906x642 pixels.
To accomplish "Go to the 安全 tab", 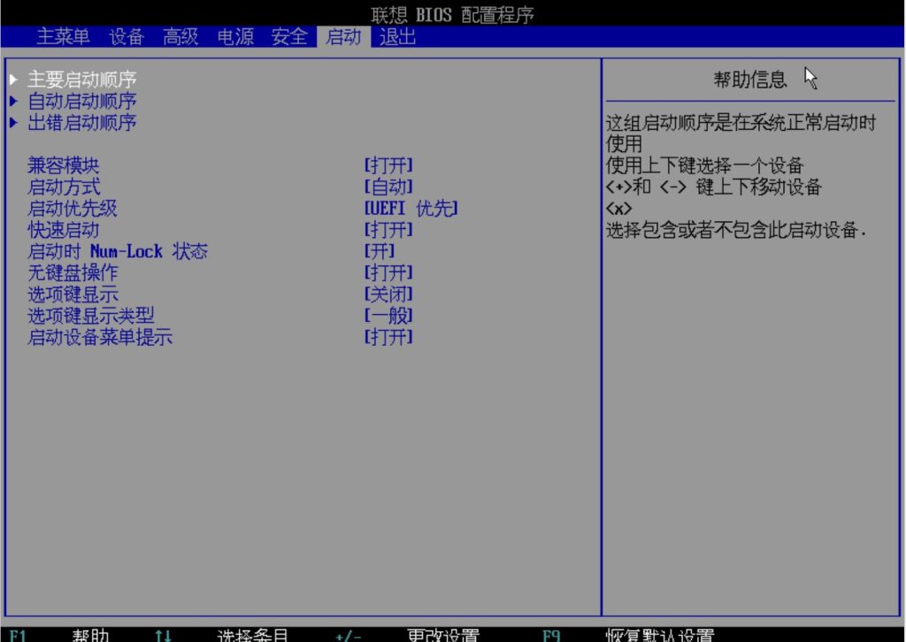I will (x=289, y=37).
